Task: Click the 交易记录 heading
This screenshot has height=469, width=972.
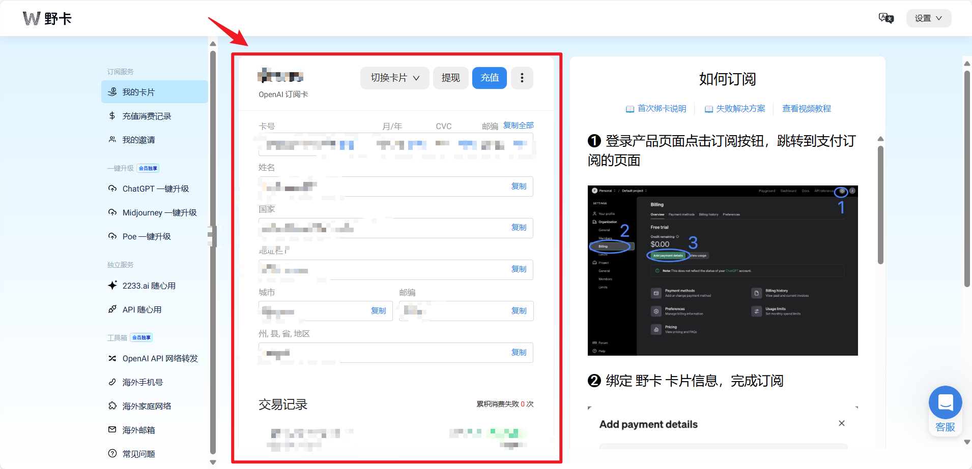Action: [283, 404]
